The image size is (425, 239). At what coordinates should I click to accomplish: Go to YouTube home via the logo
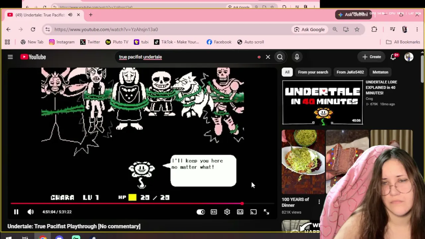tap(33, 57)
